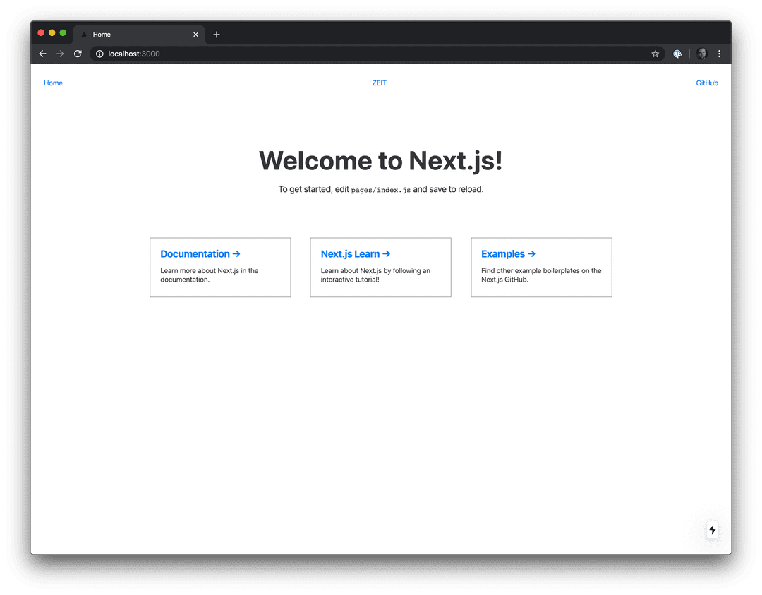Click the favicon on the Home tab
This screenshot has width=762, height=595.
[x=83, y=34]
